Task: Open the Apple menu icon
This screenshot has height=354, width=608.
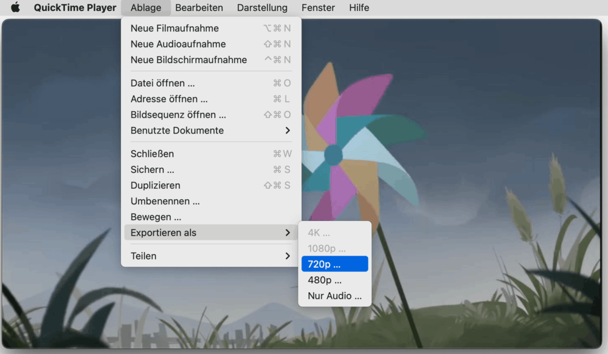Action: point(15,8)
